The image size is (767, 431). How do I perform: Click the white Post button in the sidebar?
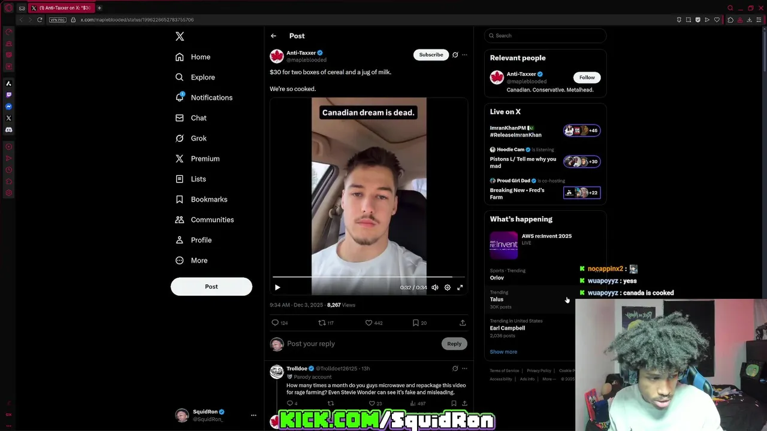pyautogui.click(x=212, y=286)
